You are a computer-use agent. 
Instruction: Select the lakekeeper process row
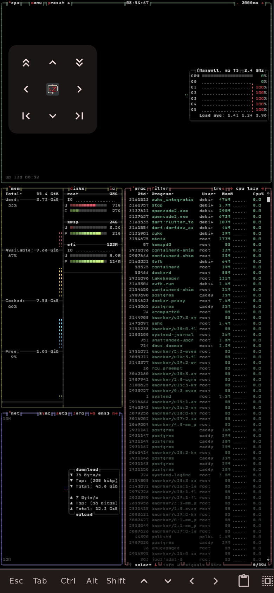tap(196, 278)
